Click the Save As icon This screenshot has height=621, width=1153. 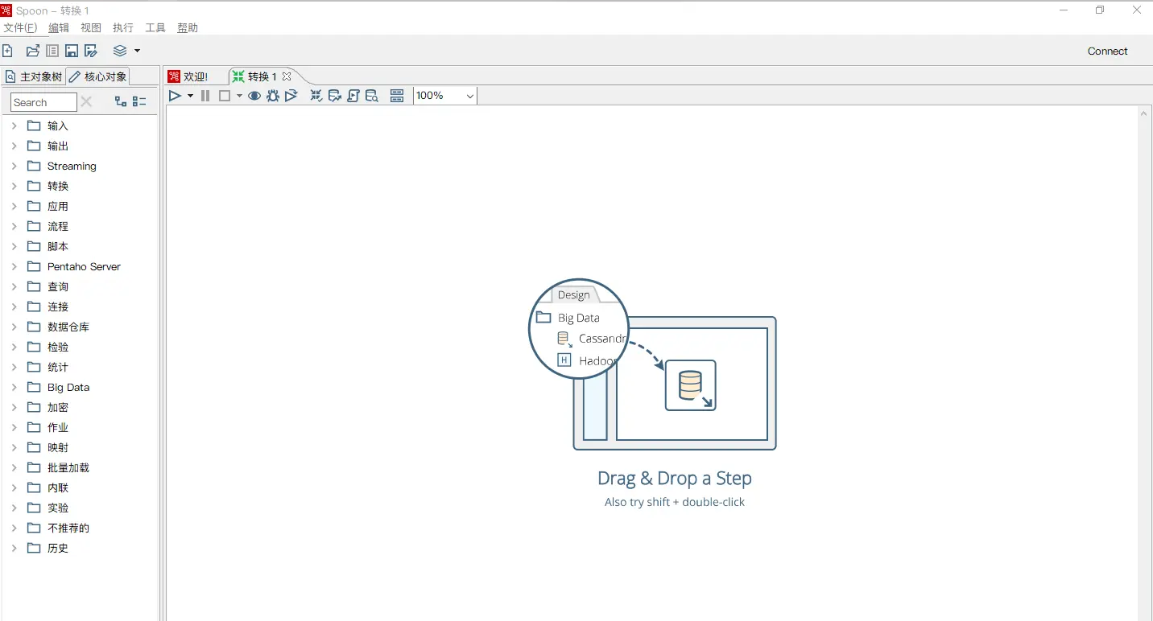click(x=91, y=51)
